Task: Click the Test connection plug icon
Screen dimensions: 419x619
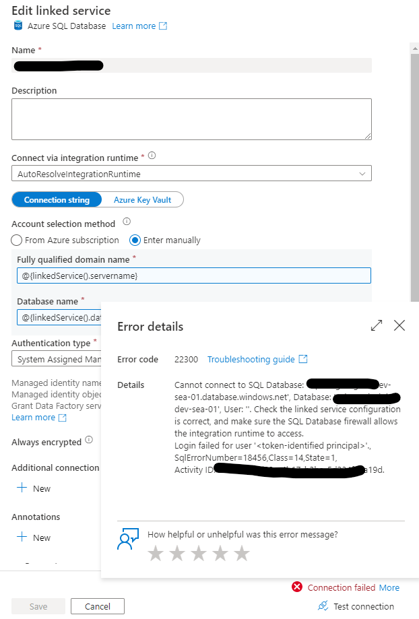Action: click(x=323, y=606)
